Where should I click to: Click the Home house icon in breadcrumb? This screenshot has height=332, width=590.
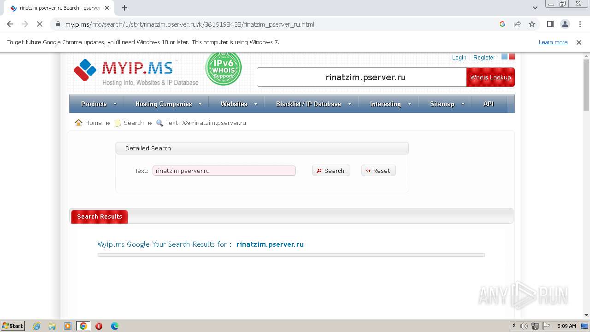click(78, 123)
